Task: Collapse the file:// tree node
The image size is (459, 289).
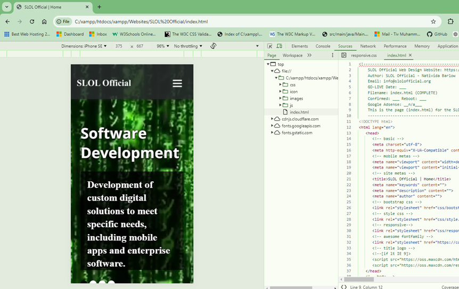Action: (x=272, y=71)
